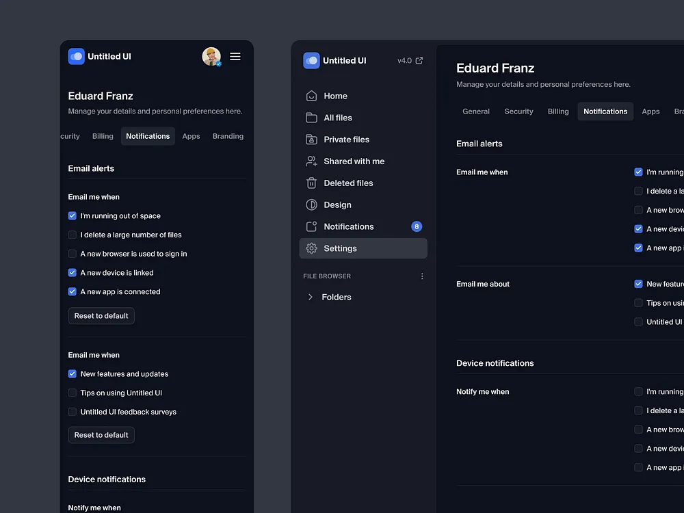
Task: Click Eduard Franz's profile avatar
Action: [x=211, y=56]
